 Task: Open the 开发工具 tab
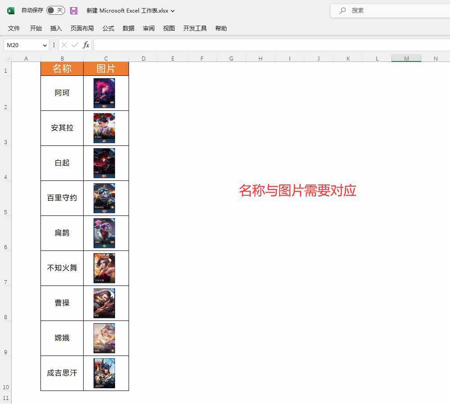pos(195,28)
